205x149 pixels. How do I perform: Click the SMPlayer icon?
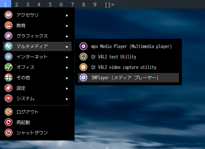coord(83,77)
